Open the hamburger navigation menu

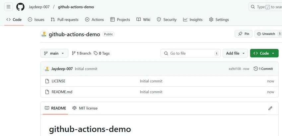[x=8, y=7]
